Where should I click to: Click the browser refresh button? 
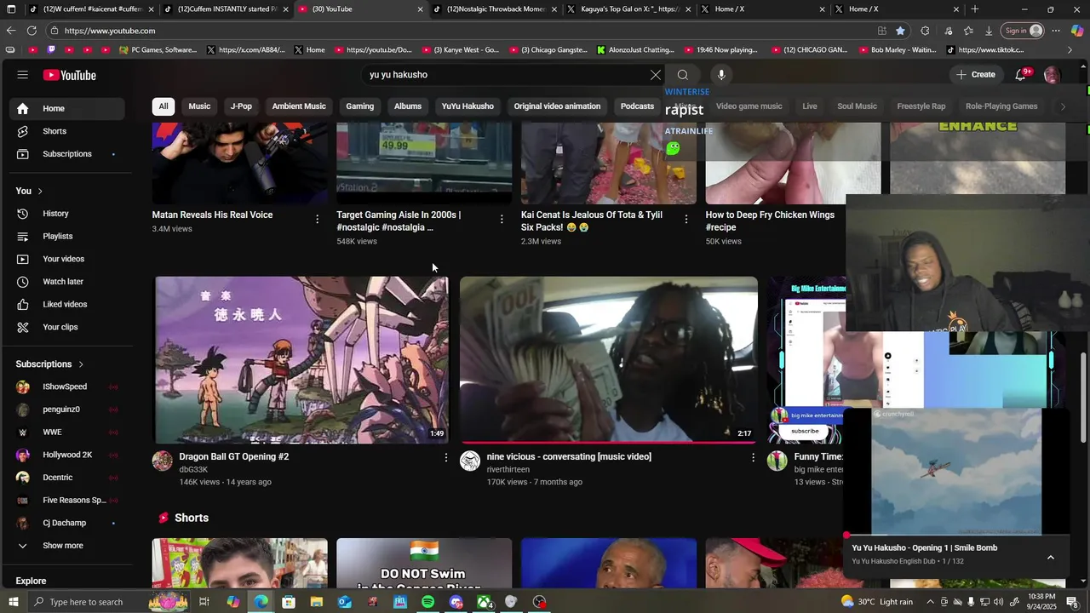click(x=32, y=31)
